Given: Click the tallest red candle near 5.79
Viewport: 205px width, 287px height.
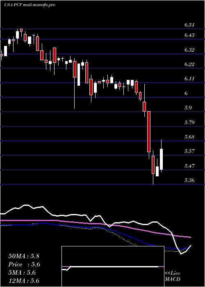Looking at the screenshot, I should [149, 132].
